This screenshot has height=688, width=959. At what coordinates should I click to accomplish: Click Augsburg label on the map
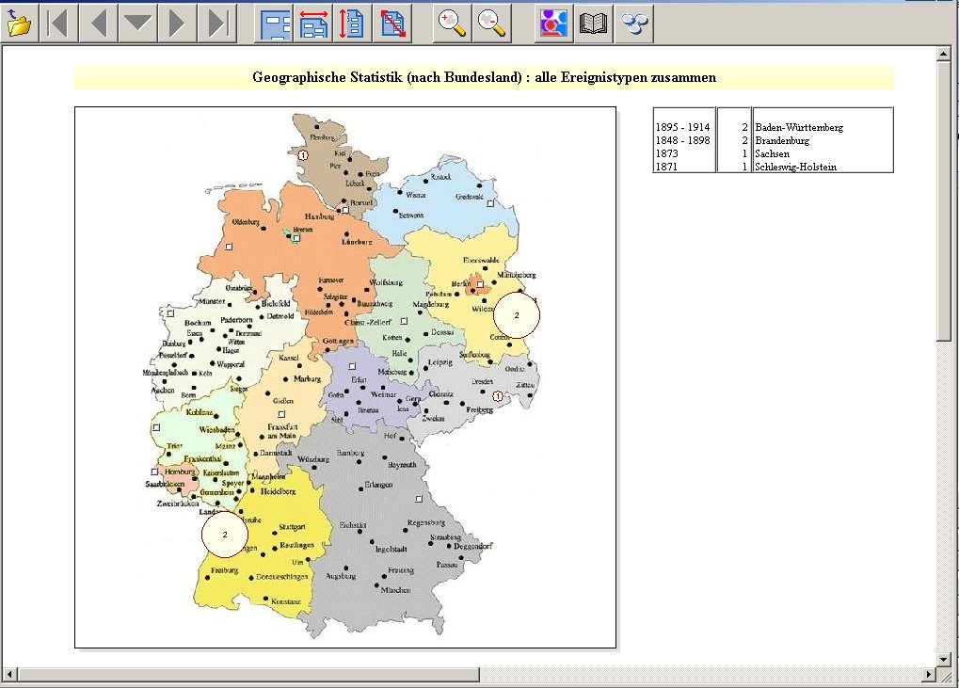[x=341, y=576]
